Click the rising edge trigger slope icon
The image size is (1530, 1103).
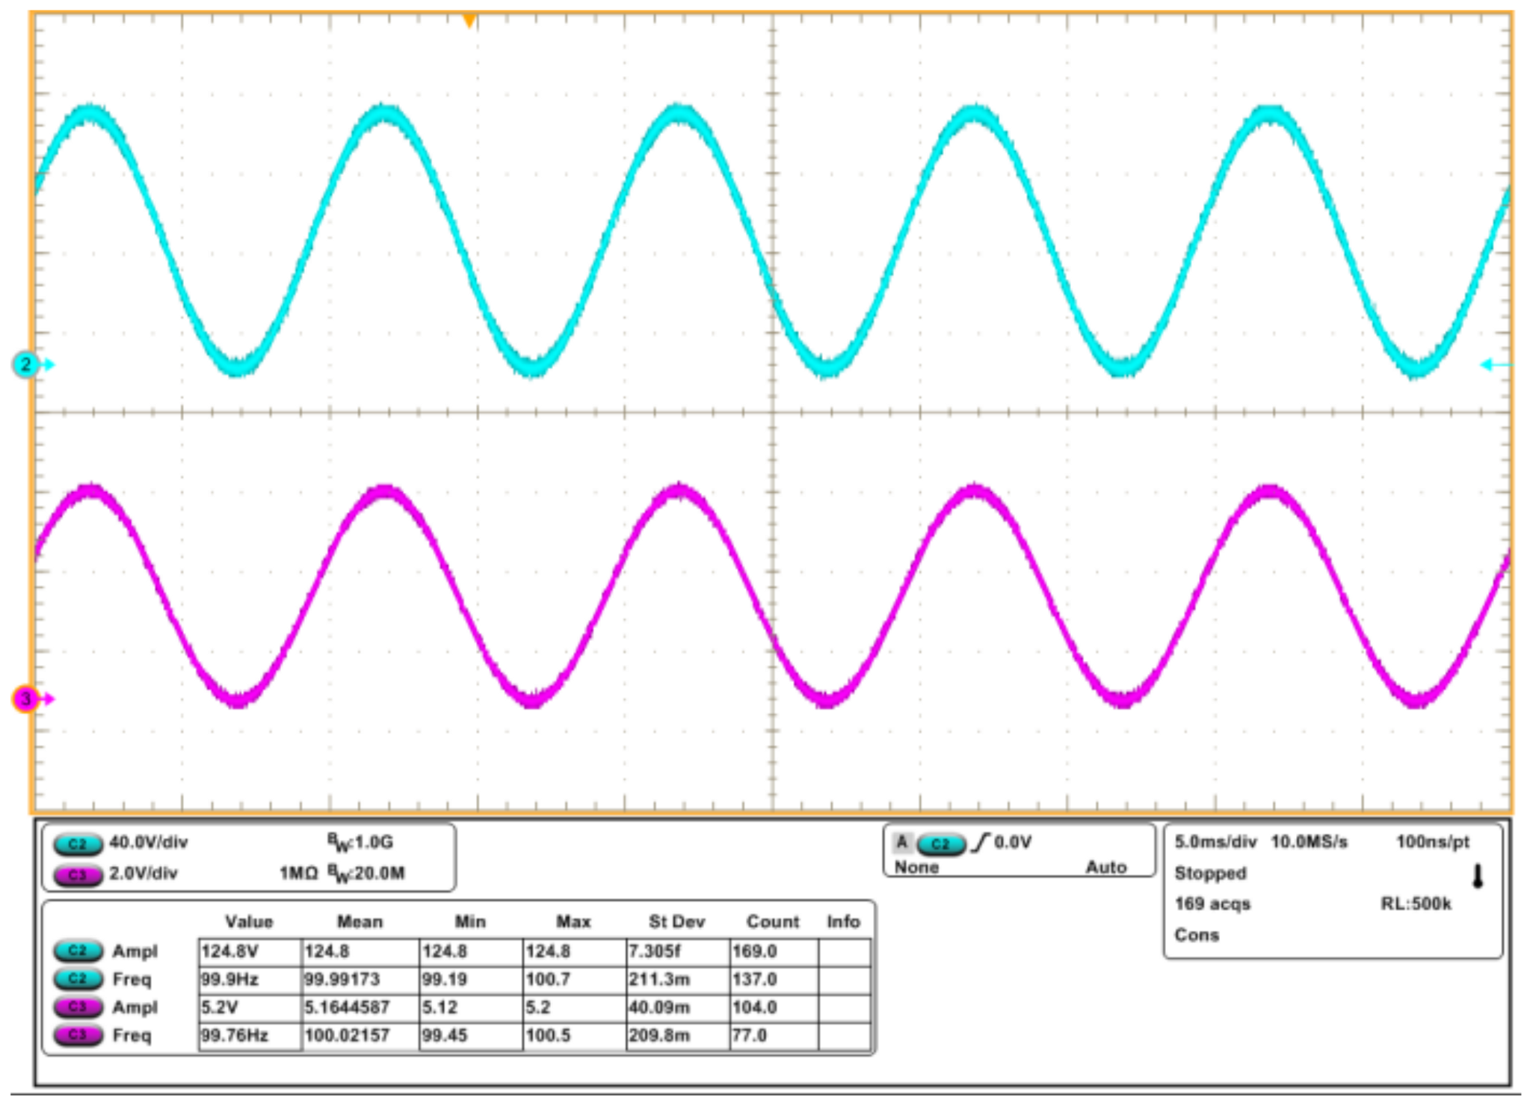click(980, 843)
